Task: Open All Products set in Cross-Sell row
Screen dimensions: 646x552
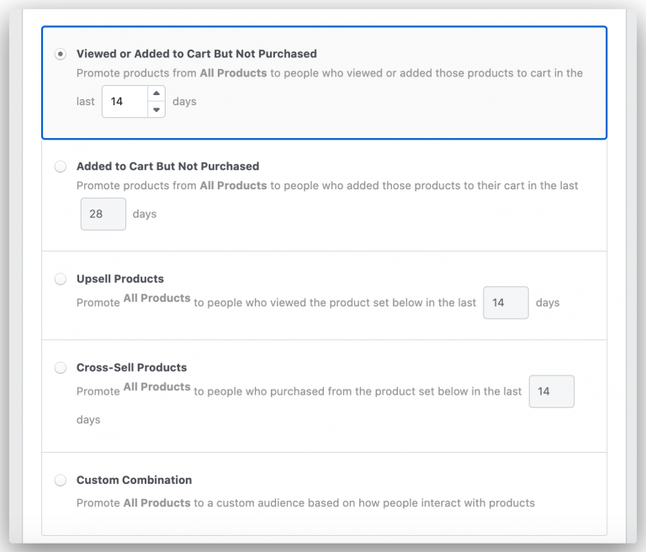Action: pos(156,387)
